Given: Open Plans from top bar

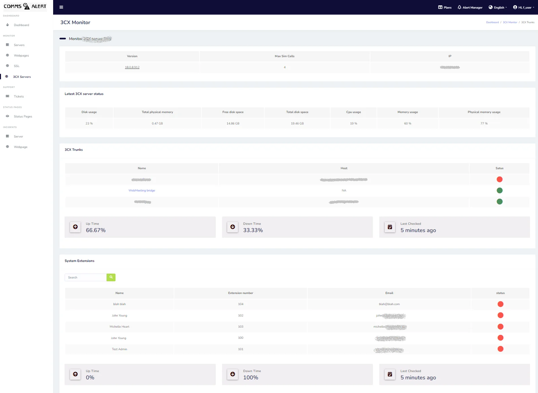Looking at the screenshot, I should pos(445,7).
